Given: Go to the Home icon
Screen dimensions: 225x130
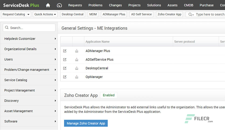Looking at the screenshot, I should [x=48, y=5].
